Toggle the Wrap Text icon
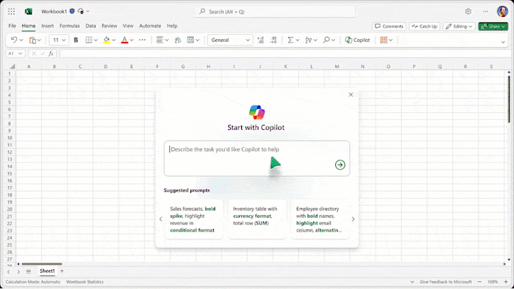The height and width of the screenshot is (289, 514). 178,40
